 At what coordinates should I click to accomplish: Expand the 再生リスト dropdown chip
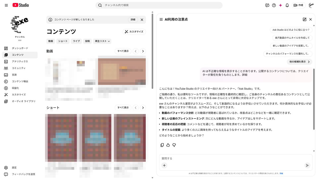pos(102,41)
